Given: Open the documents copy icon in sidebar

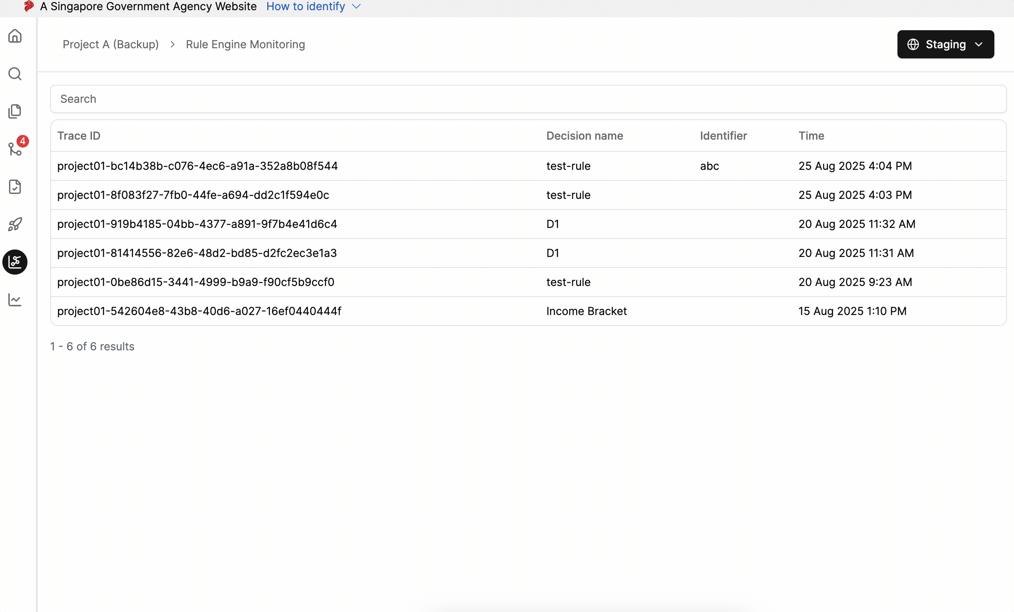Looking at the screenshot, I should point(15,111).
